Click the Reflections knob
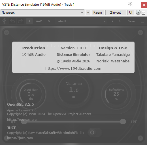The width and height of the screenshot is (147, 145). point(116,94)
